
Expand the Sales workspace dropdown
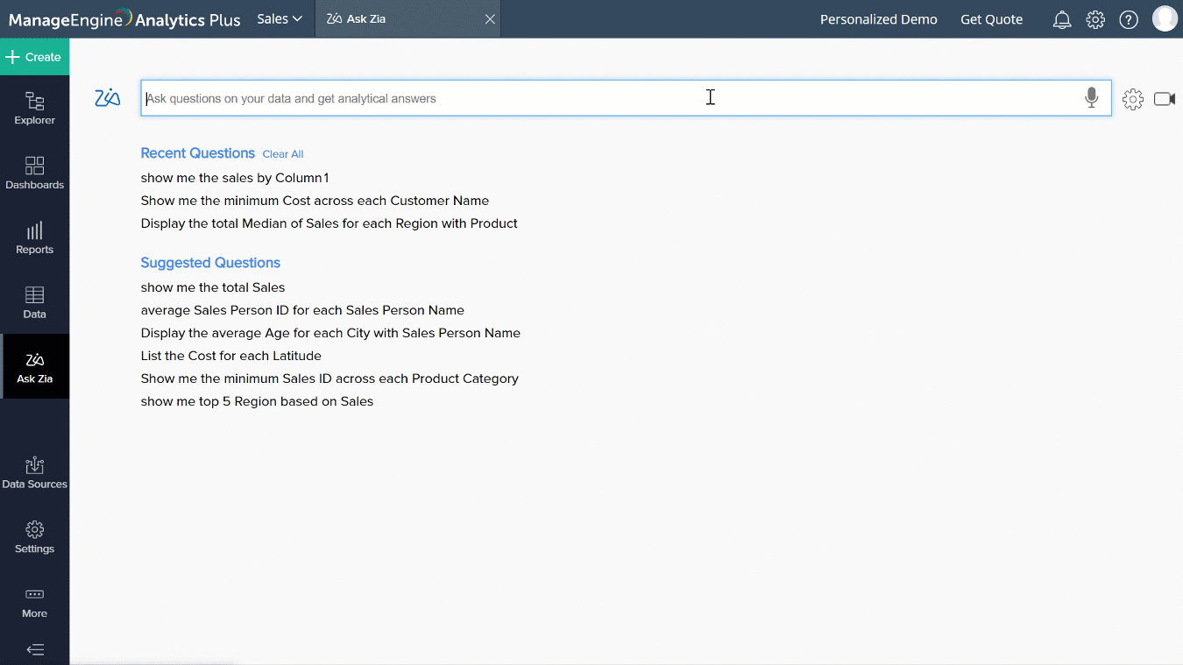[x=280, y=18]
